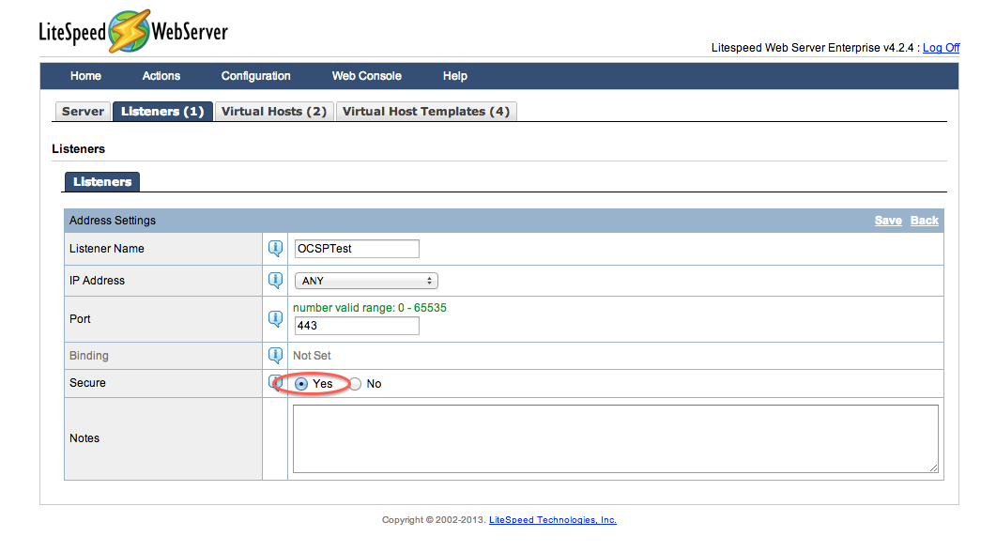Click the 'IP Address' row label
This screenshot has height=552, width=996.
pos(98,280)
